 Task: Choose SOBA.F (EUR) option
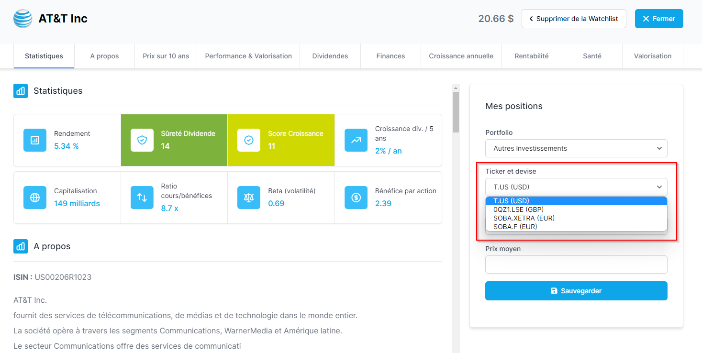(576, 227)
